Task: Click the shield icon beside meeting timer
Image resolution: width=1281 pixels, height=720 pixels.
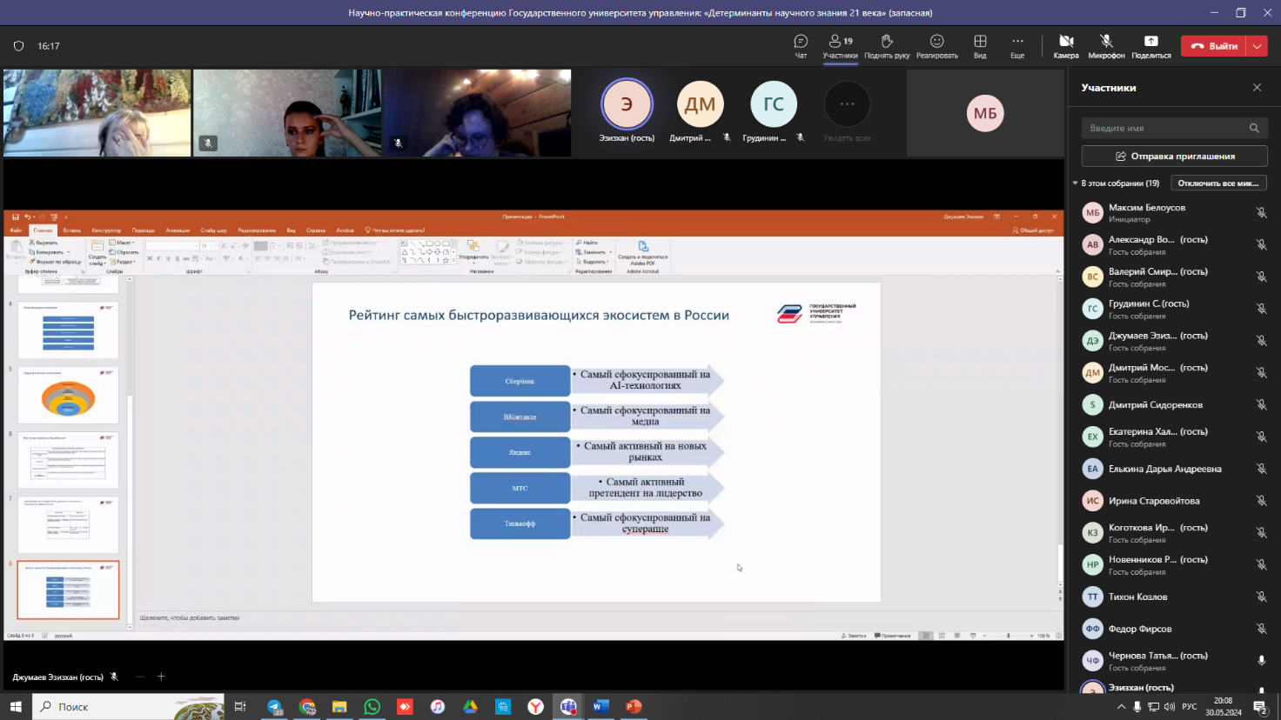Action: (18, 46)
